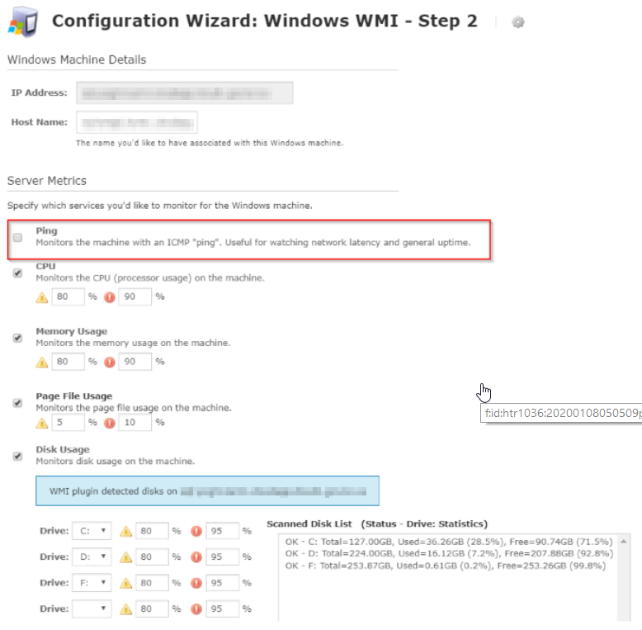This screenshot has height=630, width=642.
Task: Edit drive C: warning threshold field
Action: click(x=152, y=531)
